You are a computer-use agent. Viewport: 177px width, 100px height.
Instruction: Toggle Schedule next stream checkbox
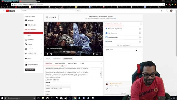click(46, 80)
